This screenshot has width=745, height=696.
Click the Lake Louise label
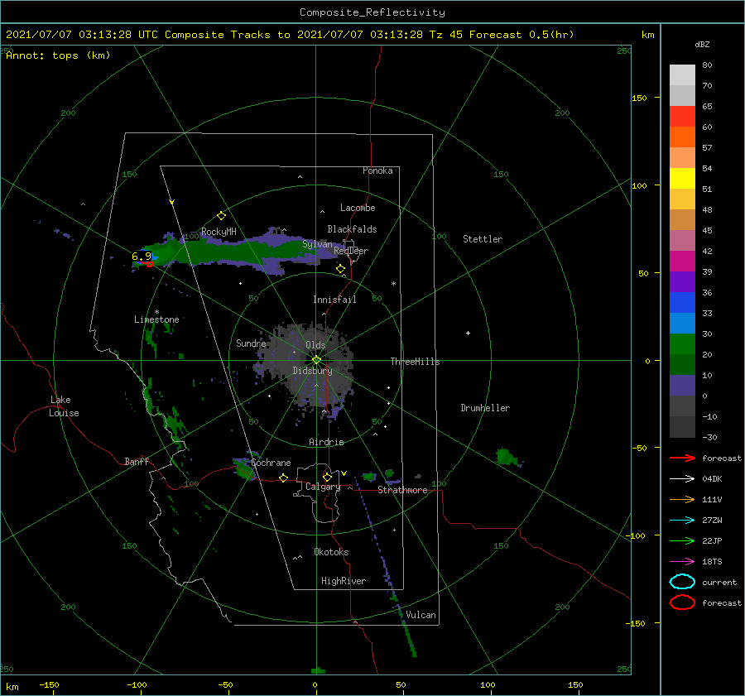64,406
